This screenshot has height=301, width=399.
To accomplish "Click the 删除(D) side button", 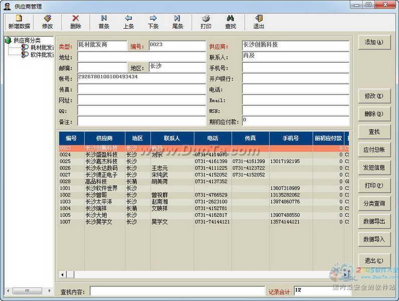I will (x=374, y=114).
